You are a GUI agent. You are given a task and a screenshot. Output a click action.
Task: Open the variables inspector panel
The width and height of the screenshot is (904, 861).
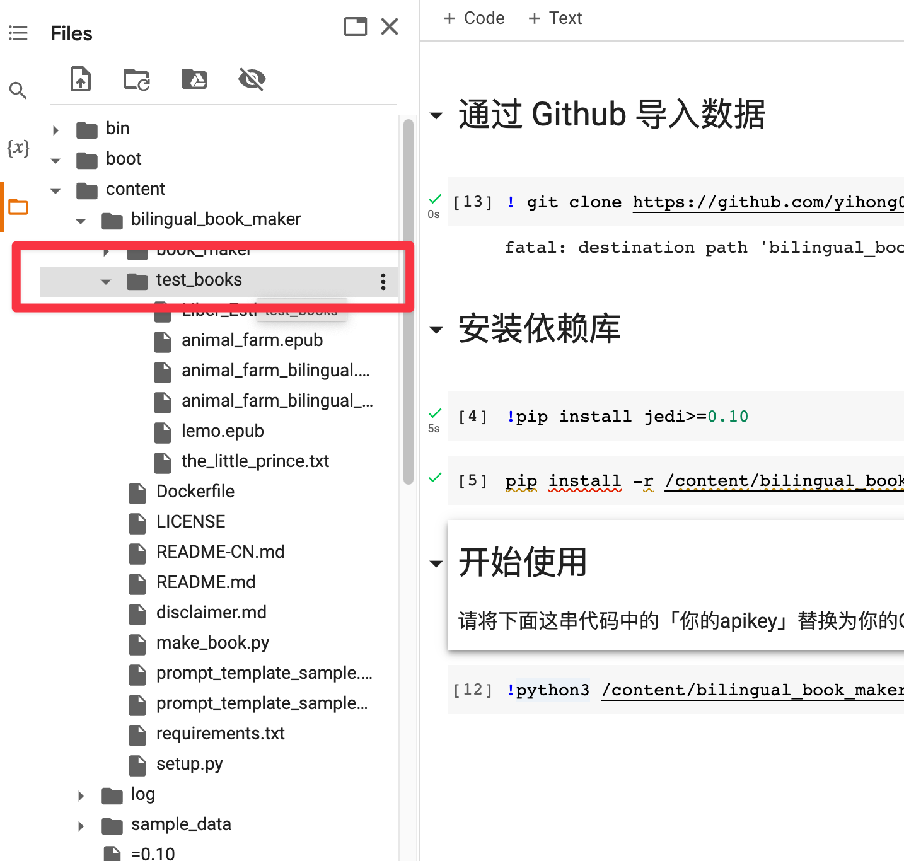(x=18, y=148)
